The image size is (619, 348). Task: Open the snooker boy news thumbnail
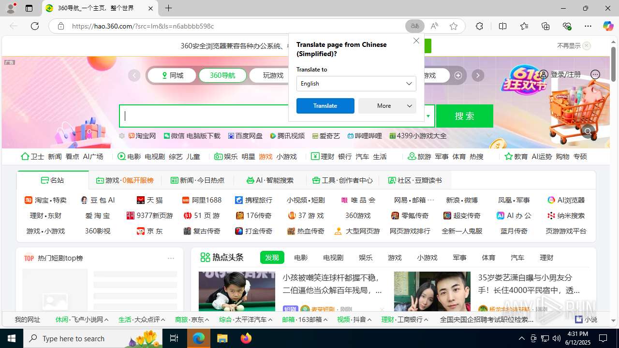coord(237,291)
